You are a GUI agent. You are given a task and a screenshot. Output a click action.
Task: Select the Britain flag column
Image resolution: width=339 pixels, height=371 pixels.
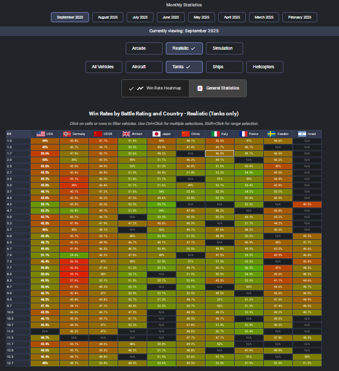tap(132, 134)
